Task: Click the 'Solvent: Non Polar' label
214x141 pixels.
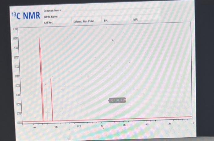Action: point(84,21)
